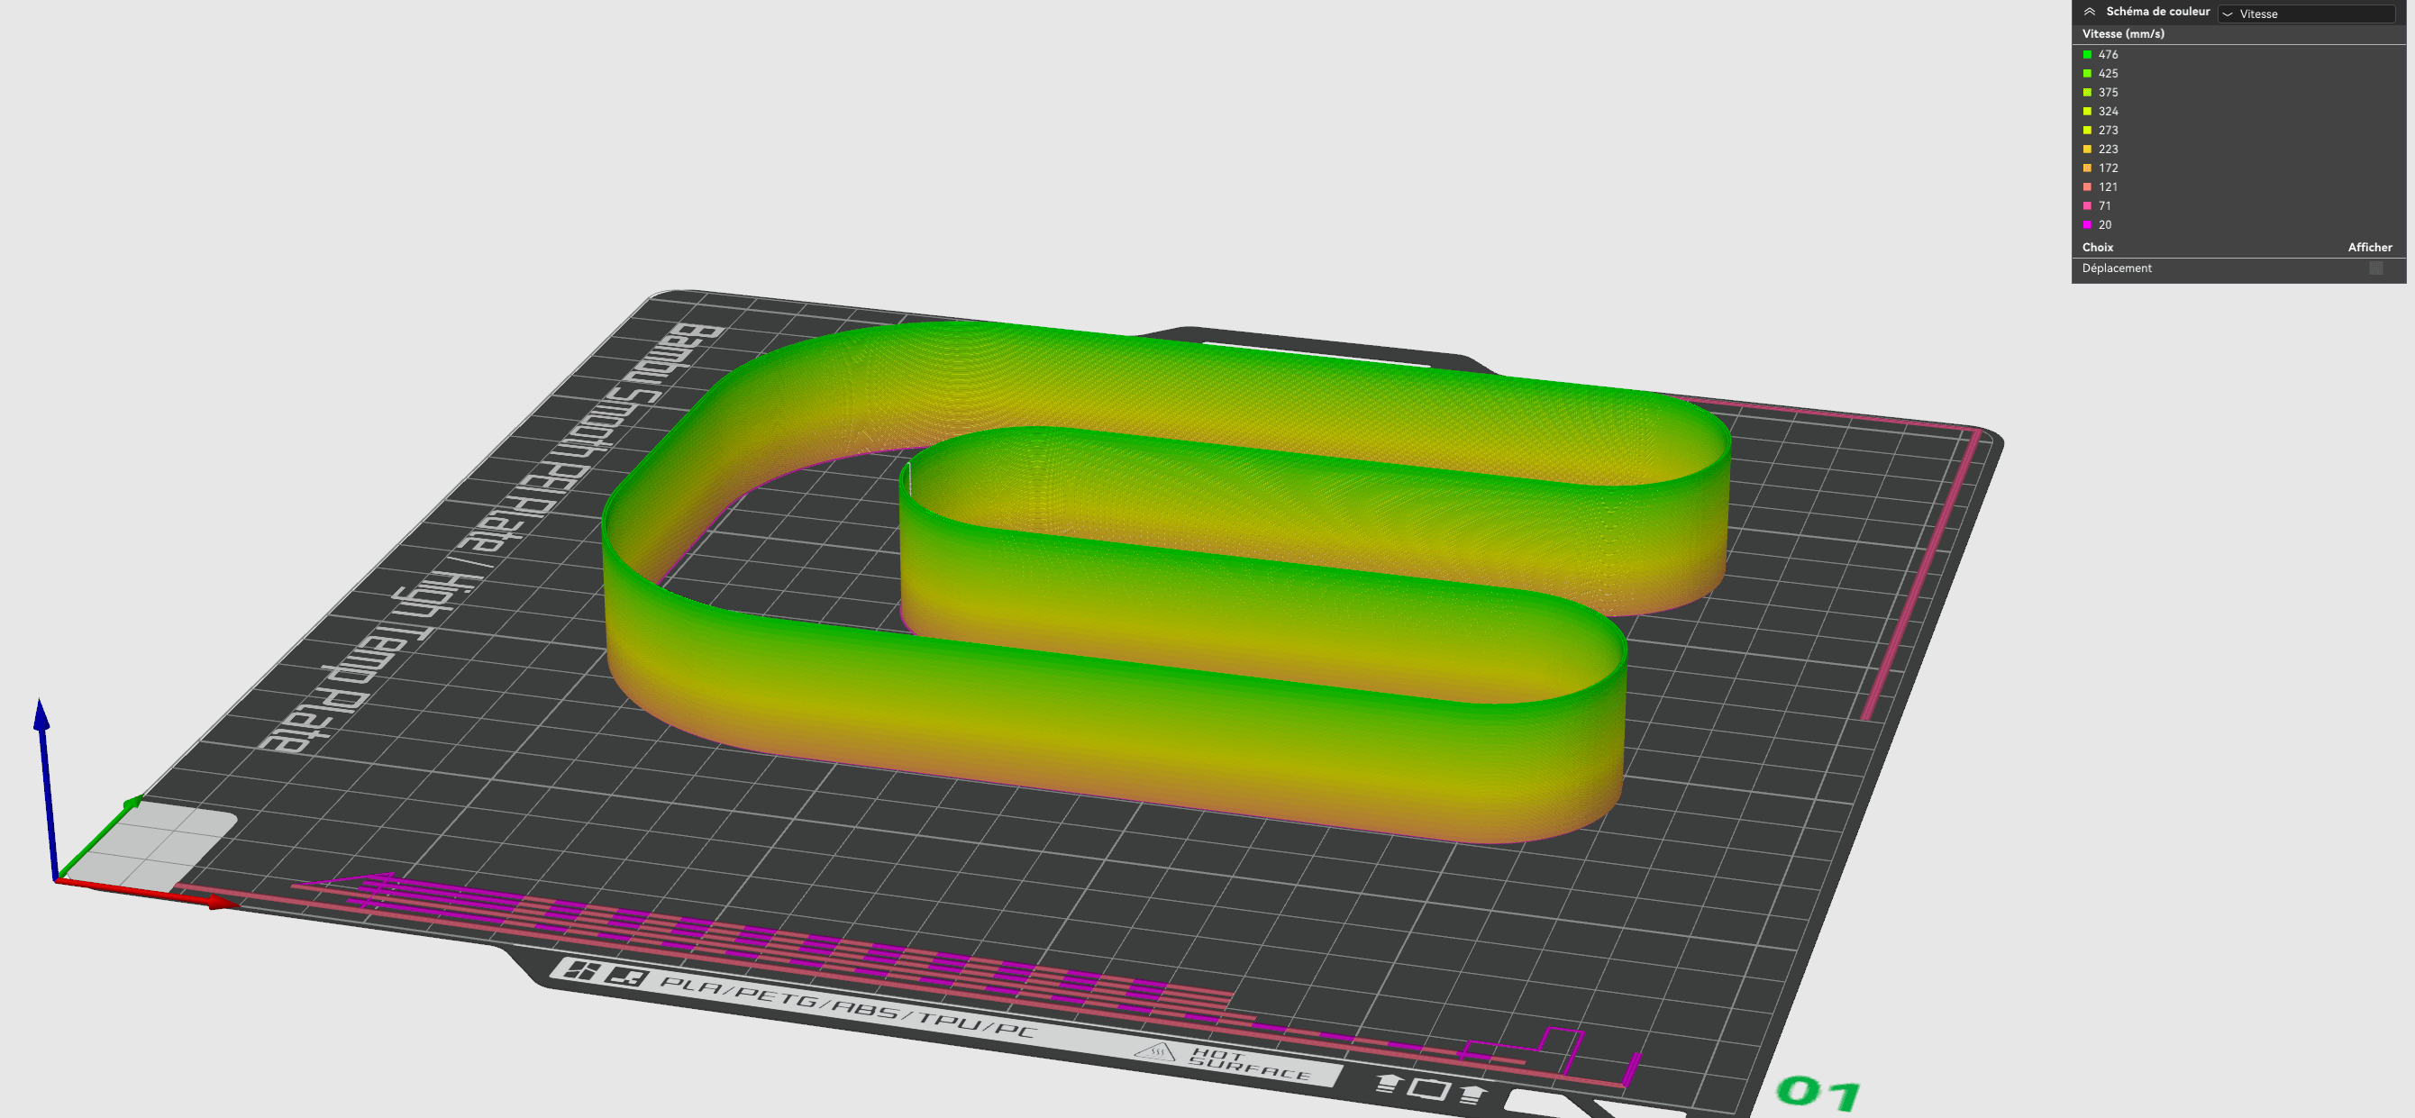
Task: Click the 324 mm/s yellow swatch
Action: (x=2087, y=111)
